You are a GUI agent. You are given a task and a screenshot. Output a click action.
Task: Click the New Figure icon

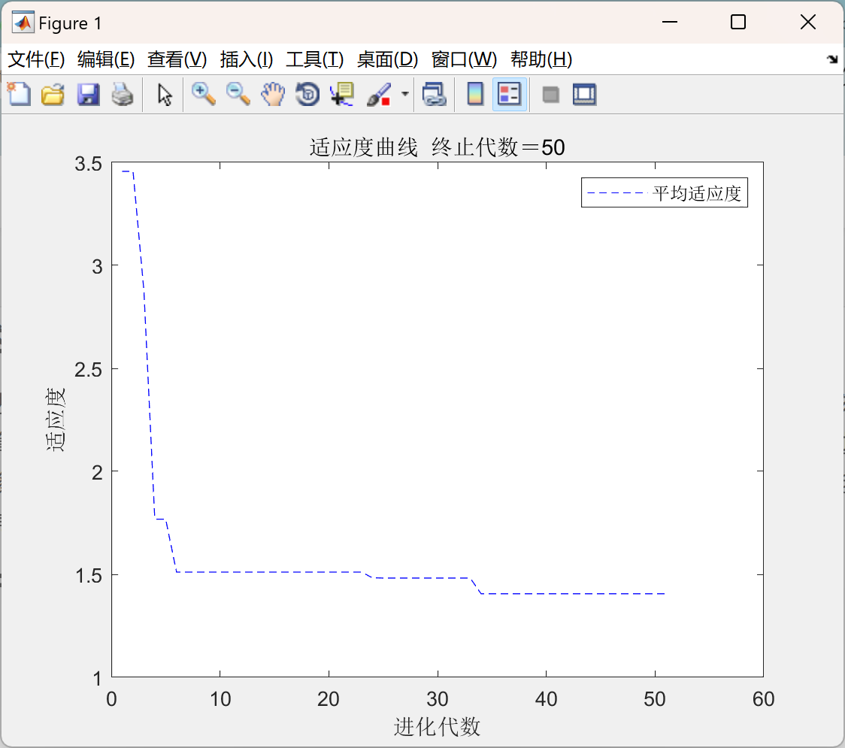tap(19, 94)
